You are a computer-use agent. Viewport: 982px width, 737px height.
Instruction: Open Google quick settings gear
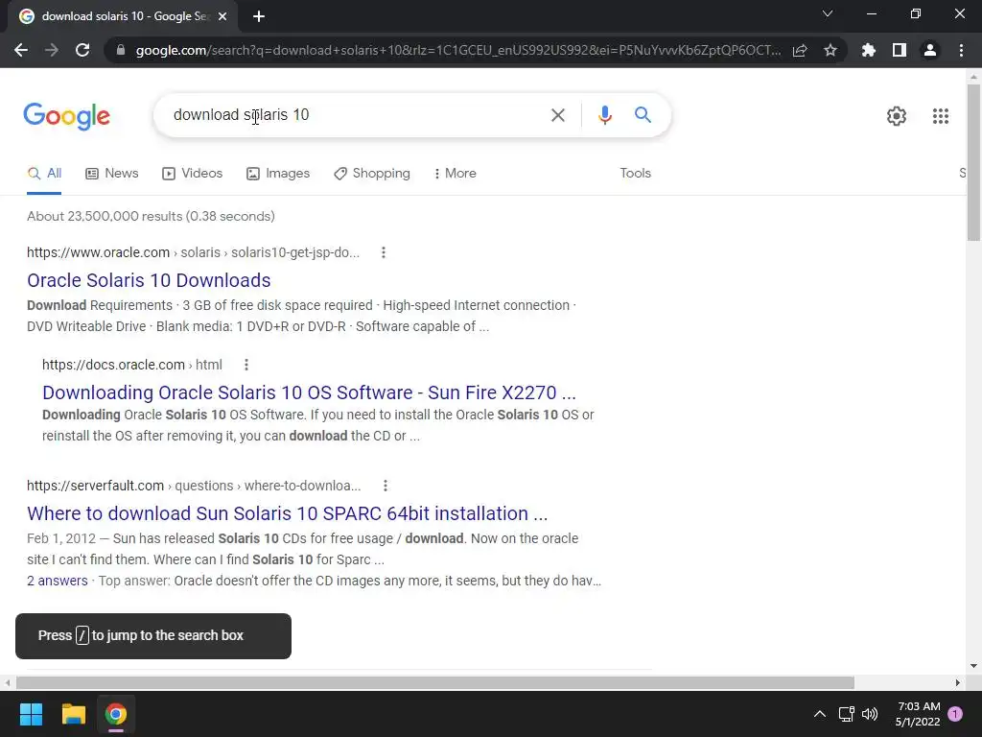point(897,116)
